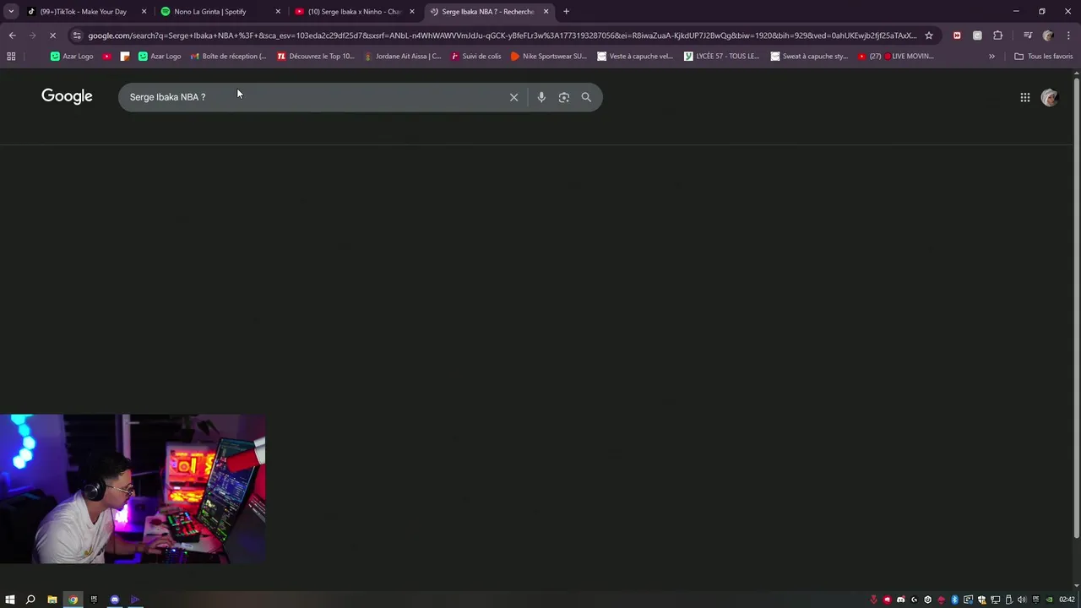Image resolution: width=1081 pixels, height=608 pixels.
Task: Submit search with the magnifier icon
Action: pyautogui.click(x=586, y=97)
